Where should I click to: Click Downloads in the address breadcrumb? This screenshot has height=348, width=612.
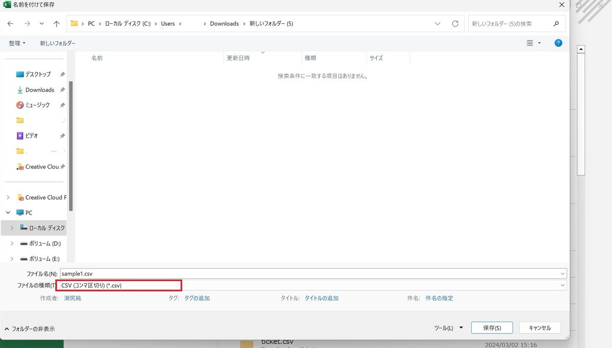224,23
